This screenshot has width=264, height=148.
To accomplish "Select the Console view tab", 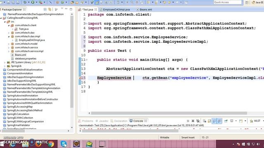I will [138, 121].
